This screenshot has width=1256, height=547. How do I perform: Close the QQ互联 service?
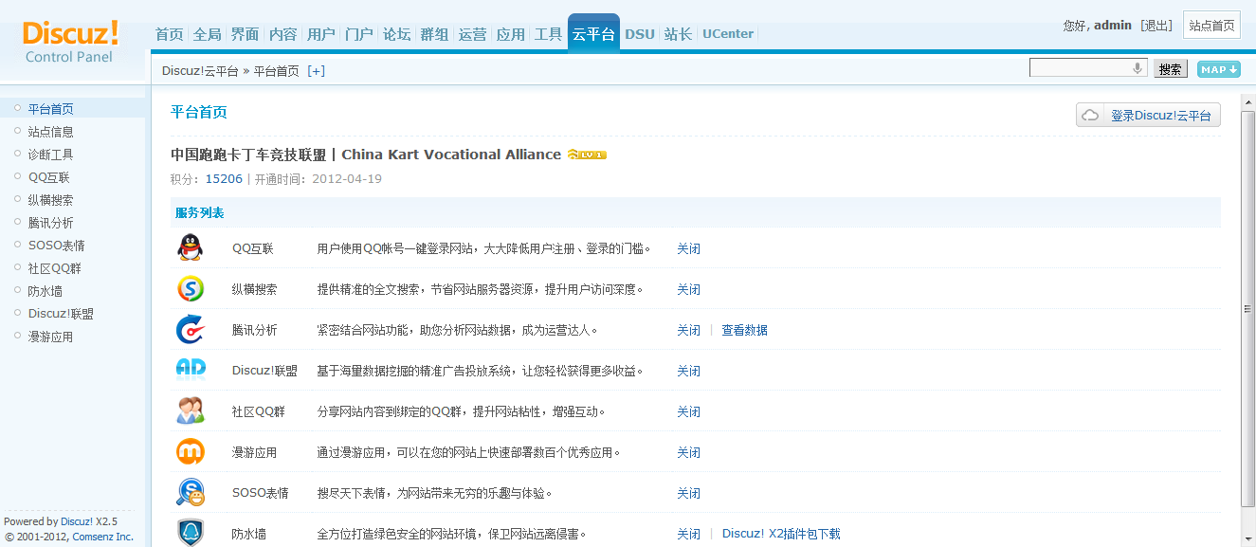(688, 249)
